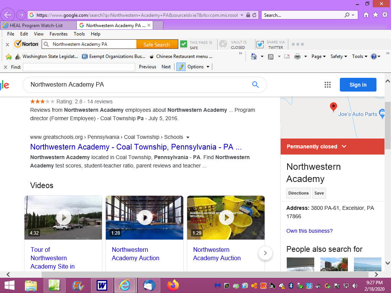This screenshot has width=391, height=293.
Task: Expand the Tools dropdown in command bar
Action: pyautogui.click(x=360, y=56)
